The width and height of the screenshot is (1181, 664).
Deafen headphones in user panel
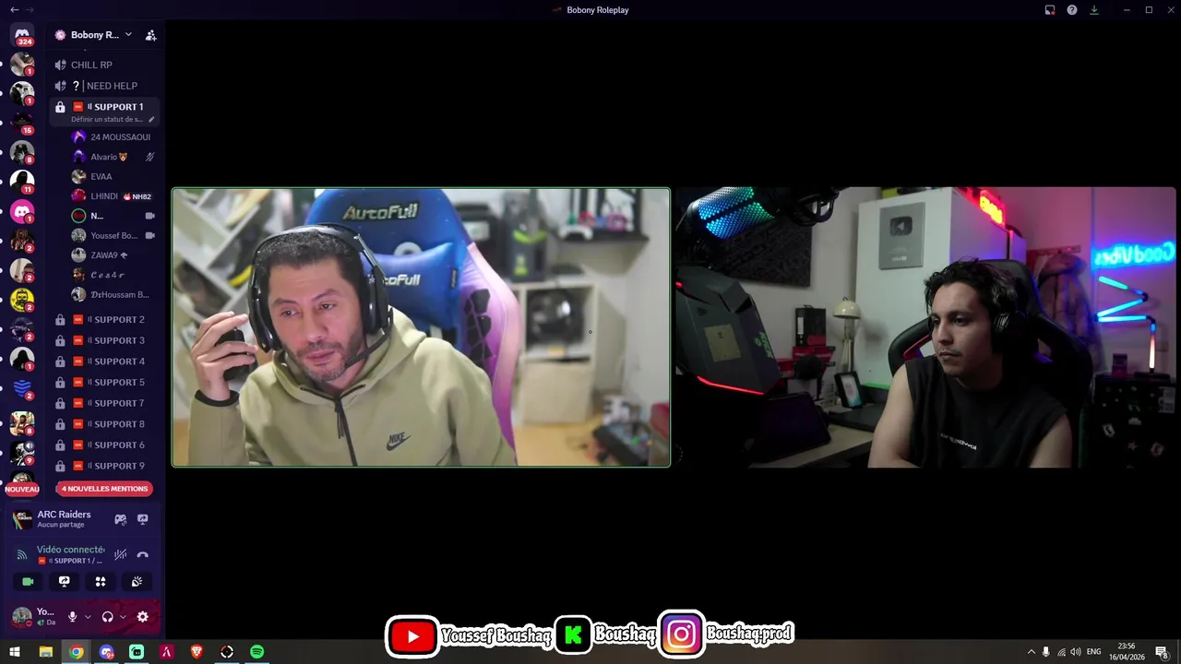pyautogui.click(x=107, y=617)
